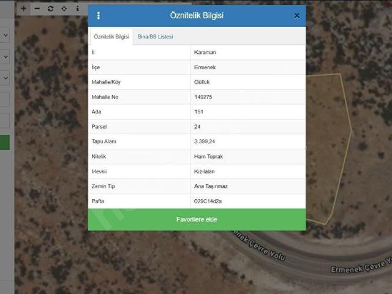Click the Mevkii label
The width and height of the screenshot is (392, 294).
(99, 171)
